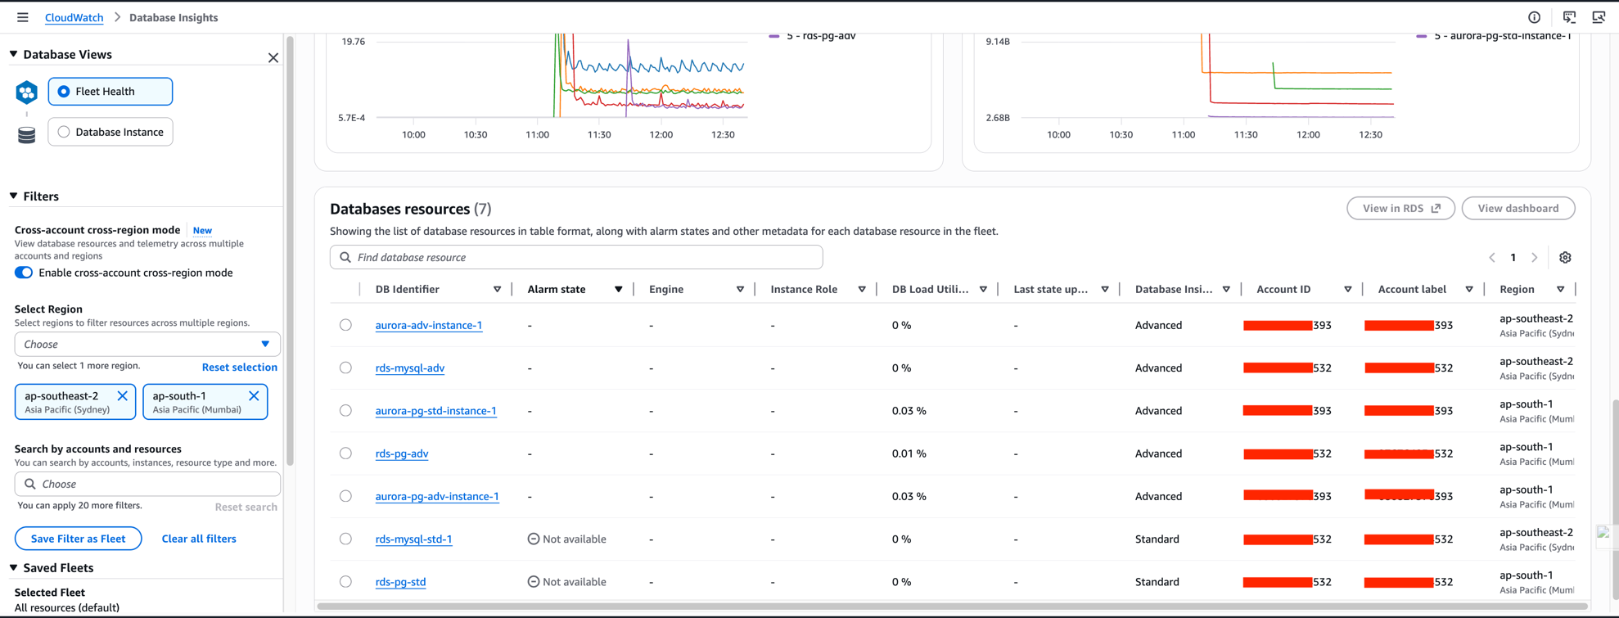Select the Database Instance view radio
This screenshot has height=618, width=1619.
tap(64, 132)
